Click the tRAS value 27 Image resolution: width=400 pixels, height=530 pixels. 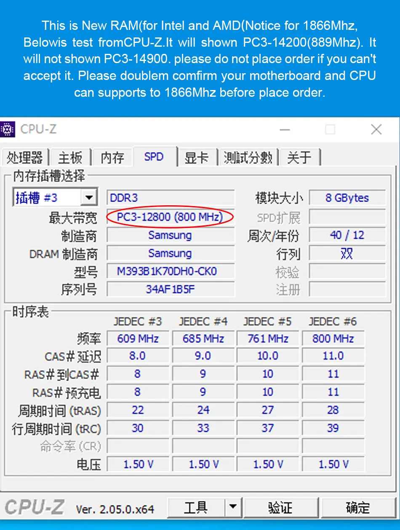tap(268, 410)
